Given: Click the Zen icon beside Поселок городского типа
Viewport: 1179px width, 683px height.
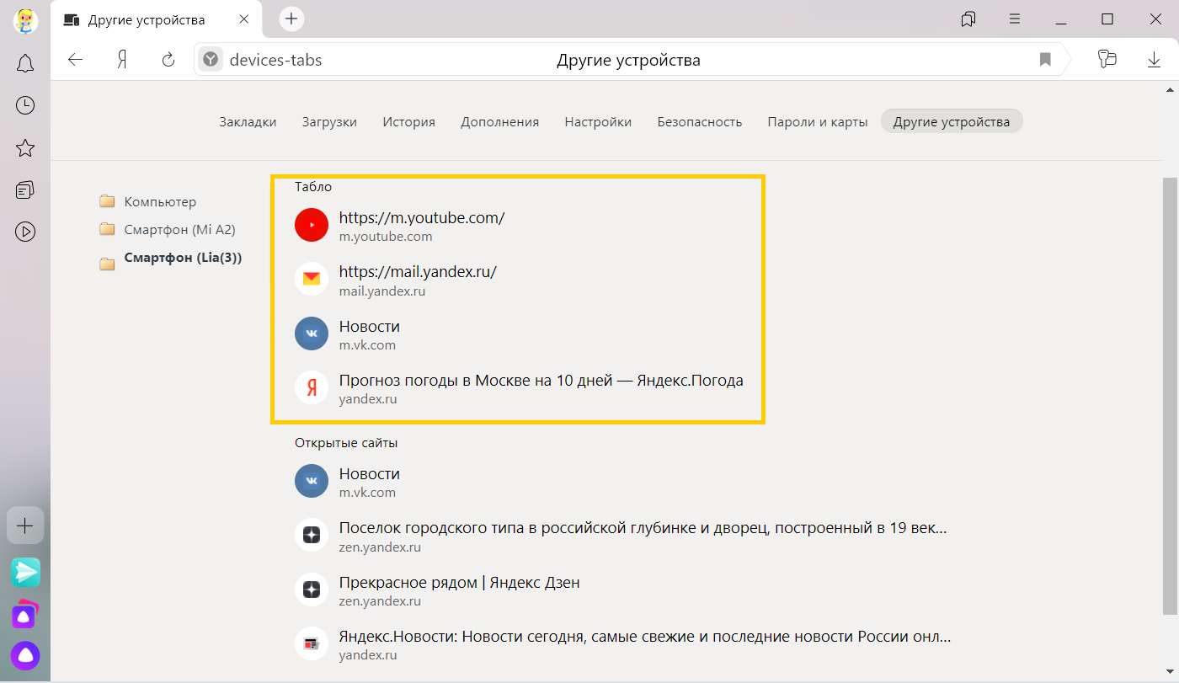Looking at the screenshot, I should pos(312,536).
